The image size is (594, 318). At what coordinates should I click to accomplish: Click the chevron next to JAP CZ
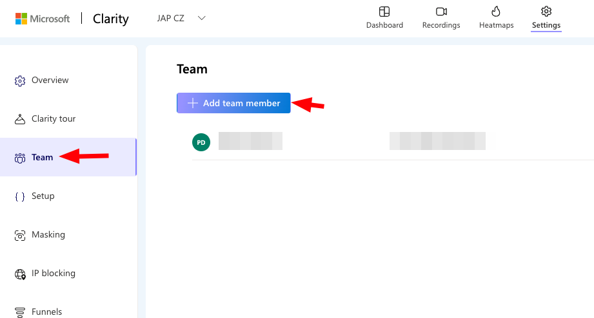pos(201,18)
